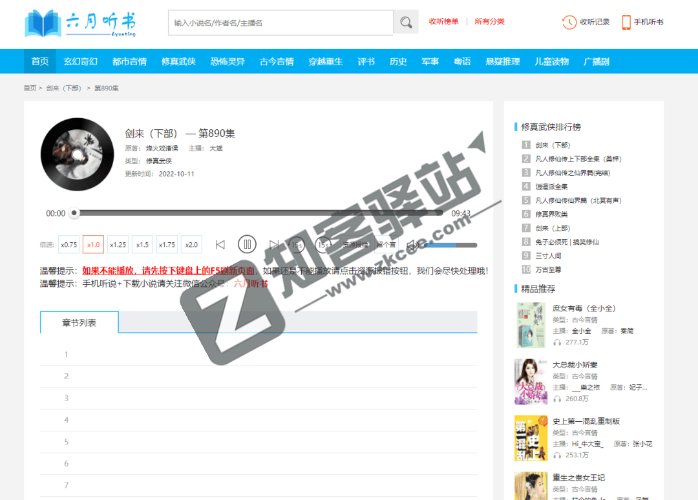Go back to the previous episode
The width and height of the screenshot is (698, 500).
point(221,244)
